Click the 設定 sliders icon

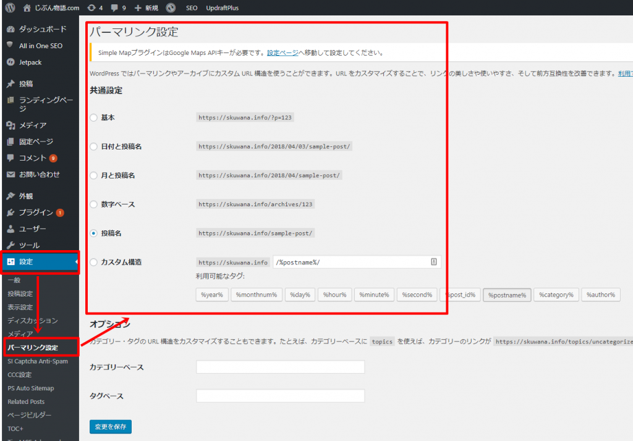click(11, 261)
